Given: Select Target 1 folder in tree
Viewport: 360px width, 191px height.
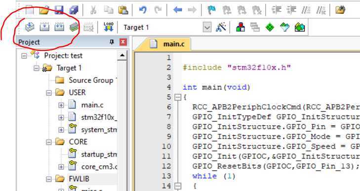Looking at the screenshot, I should click(x=62, y=68).
